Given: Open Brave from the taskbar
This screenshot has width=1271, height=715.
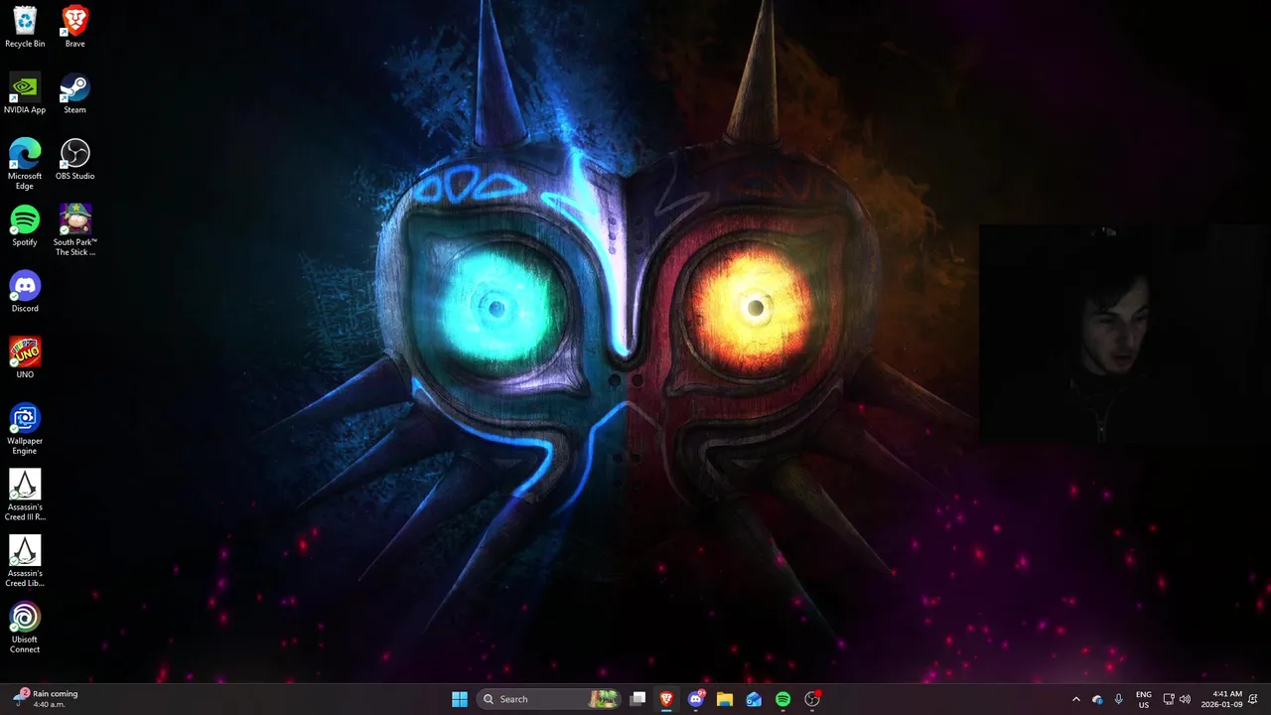Looking at the screenshot, I should coord(666,699).
